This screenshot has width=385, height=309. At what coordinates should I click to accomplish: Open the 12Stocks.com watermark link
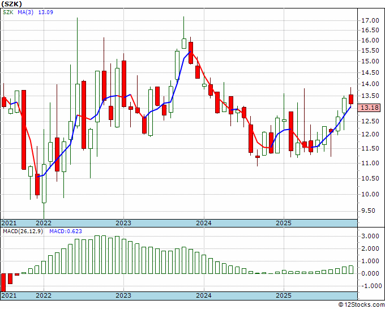pyautogui.click(x=360, y=305)
